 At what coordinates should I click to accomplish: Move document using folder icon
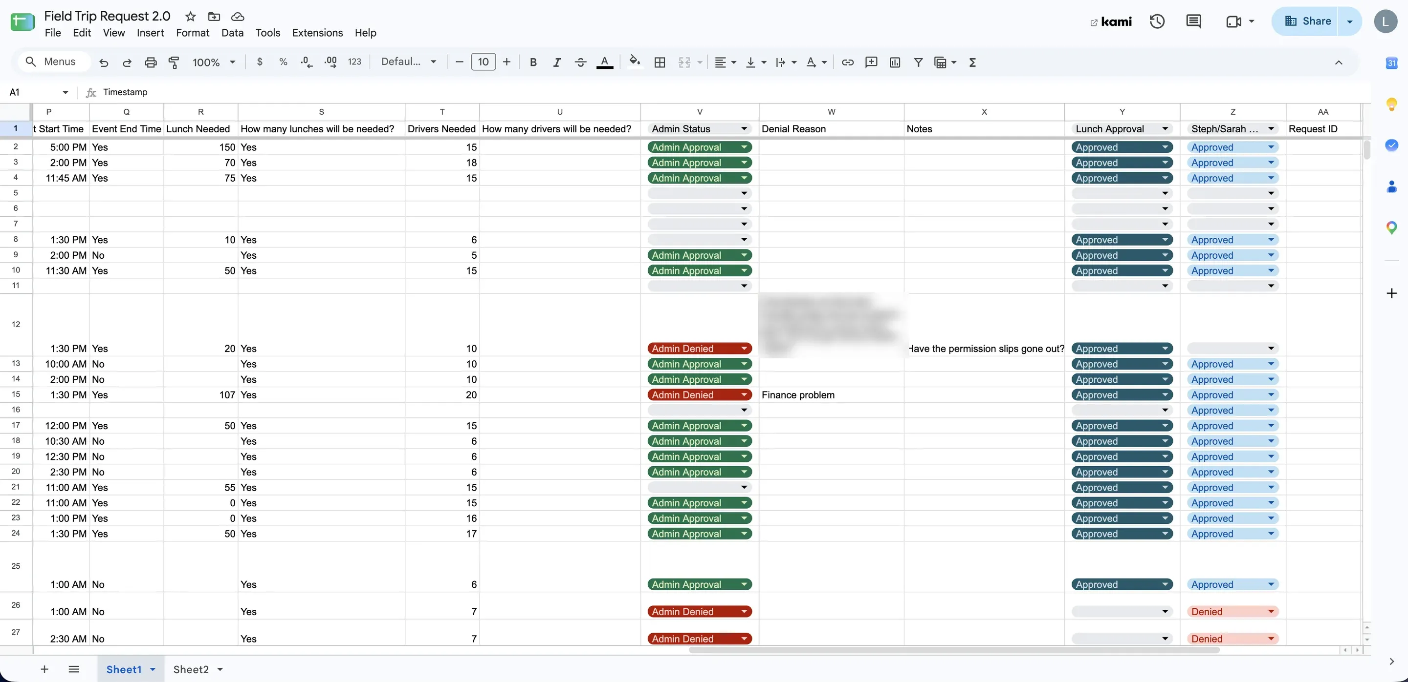214,17
